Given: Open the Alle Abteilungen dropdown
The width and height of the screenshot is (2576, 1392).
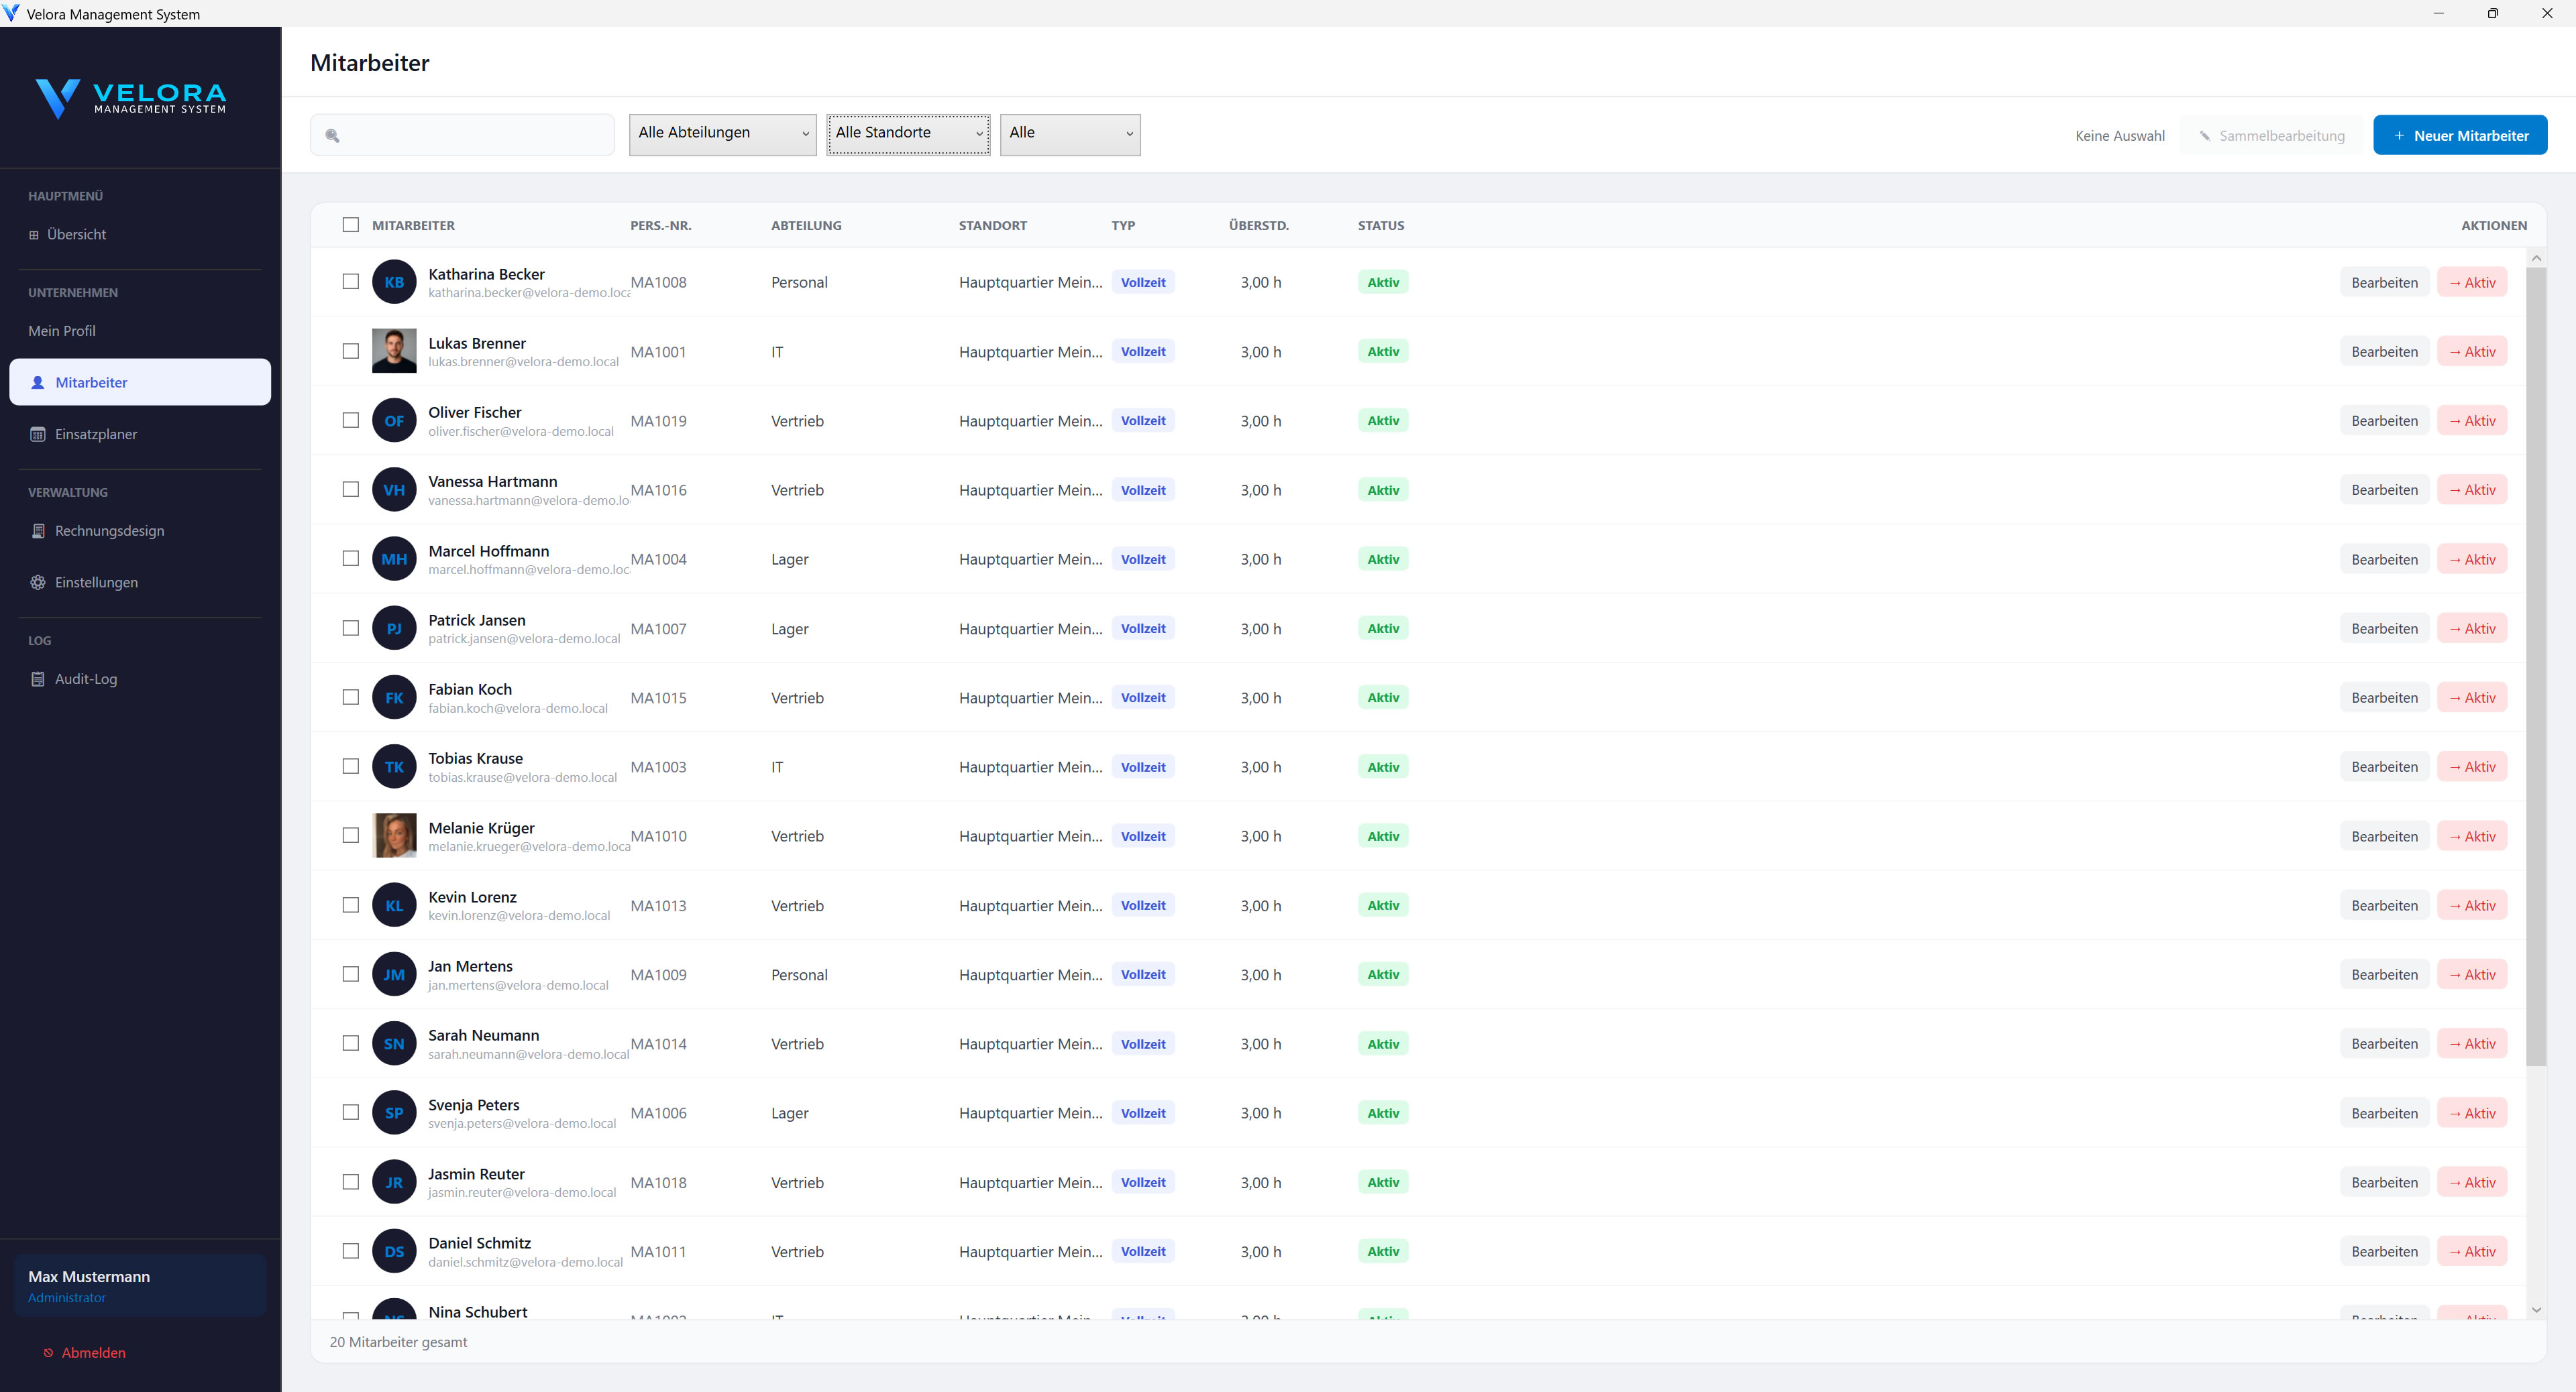Looking at the screenshot, I should (x=722, y=134).
